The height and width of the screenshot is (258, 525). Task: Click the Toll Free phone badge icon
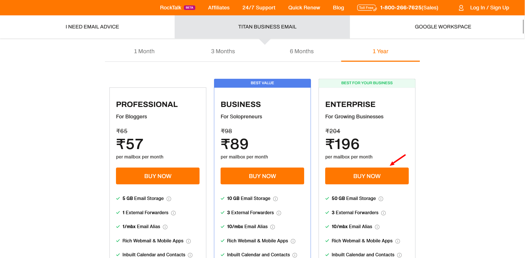coord(367,8)
